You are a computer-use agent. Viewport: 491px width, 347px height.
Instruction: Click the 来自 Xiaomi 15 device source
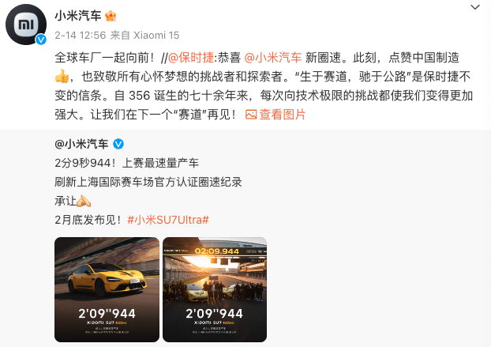pyautogui.click(x=144, y=35)
